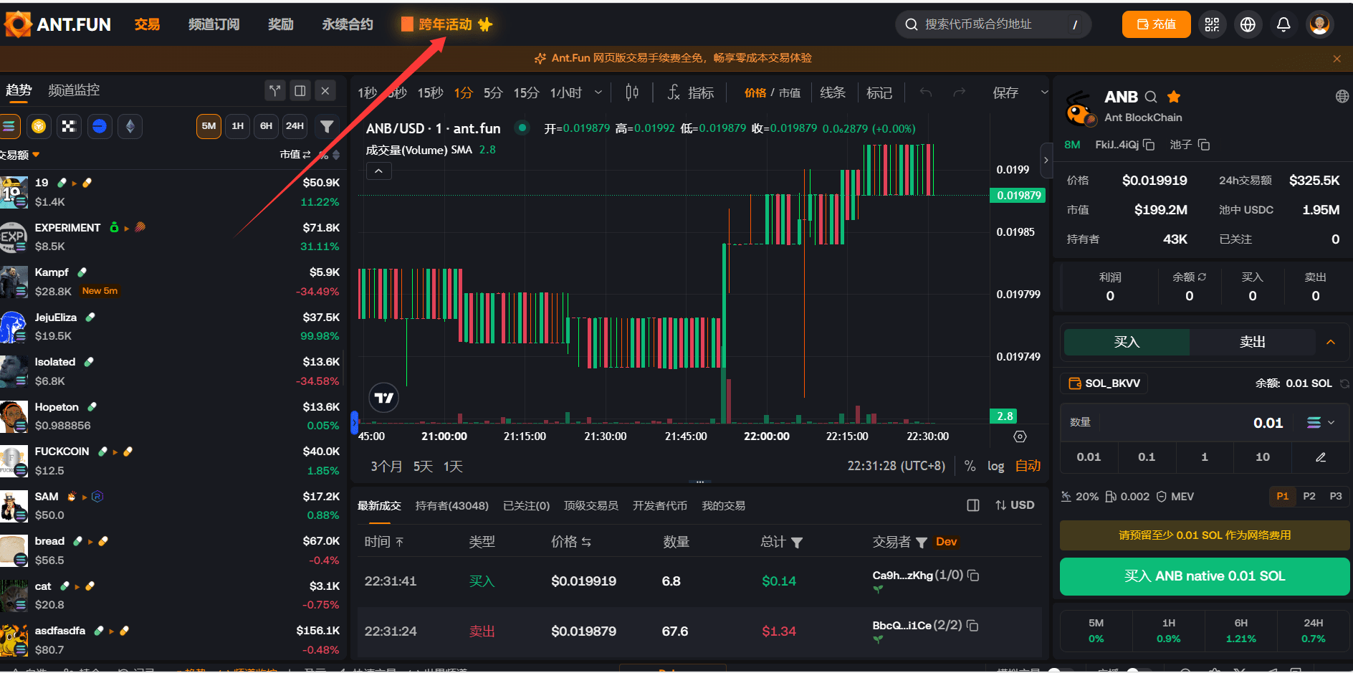Refresh the 0.01 SOL balance

[x=1344, y=383]
